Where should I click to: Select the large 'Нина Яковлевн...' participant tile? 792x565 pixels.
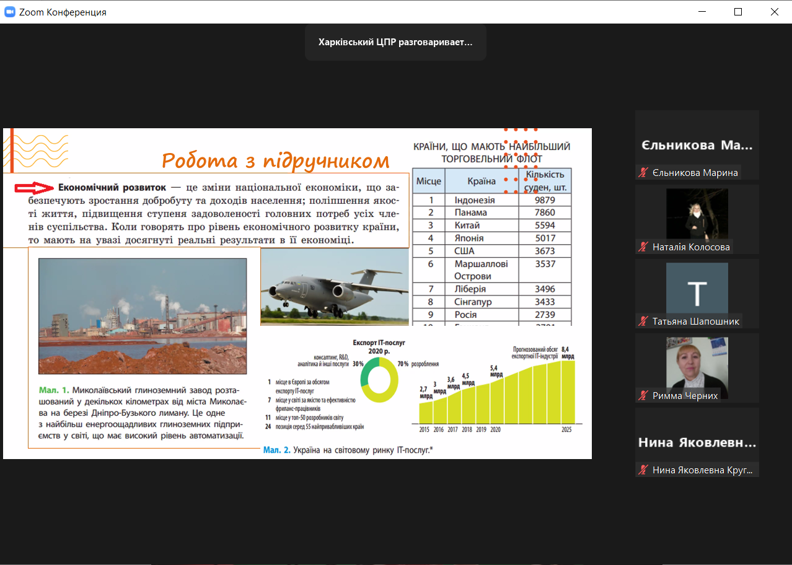pos(697,442)
